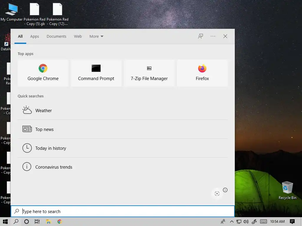Select the My Computer desktop icon
302x226 pixels.
point(12,12)
